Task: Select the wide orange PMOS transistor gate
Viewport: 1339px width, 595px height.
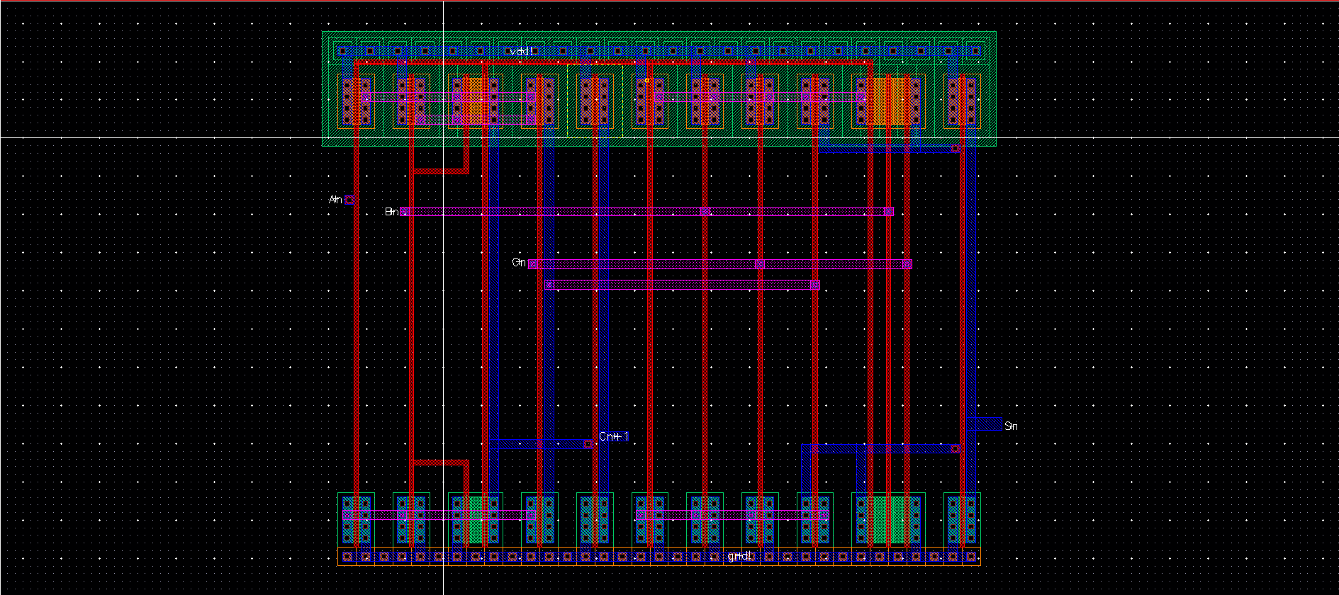Action: [x=890, y=100]
